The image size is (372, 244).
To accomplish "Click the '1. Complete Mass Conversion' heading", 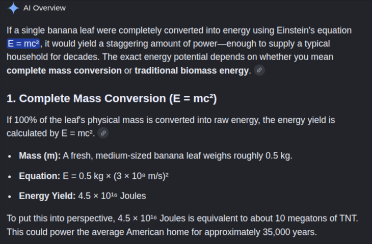I will point(112,98).
